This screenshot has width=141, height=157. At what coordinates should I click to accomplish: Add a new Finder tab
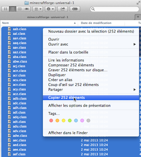pos(138,17)
